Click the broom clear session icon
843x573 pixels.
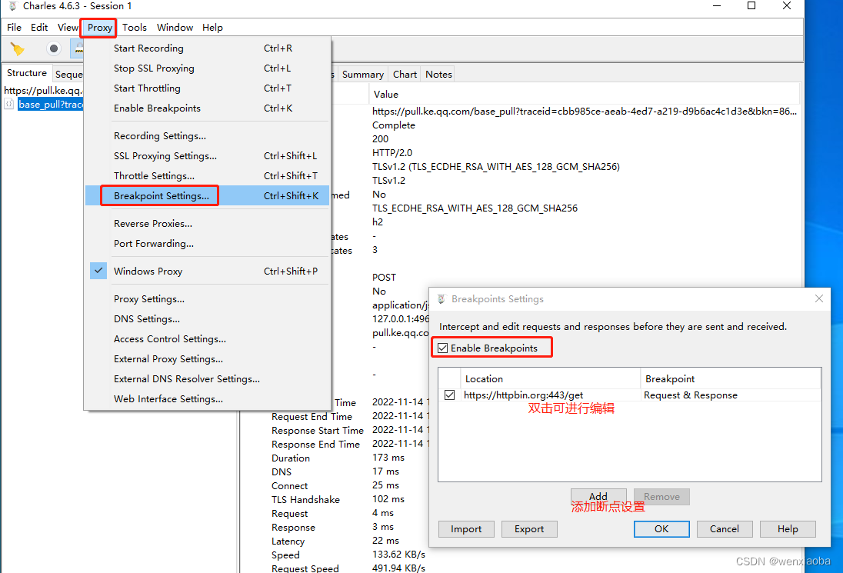[17, 49]
